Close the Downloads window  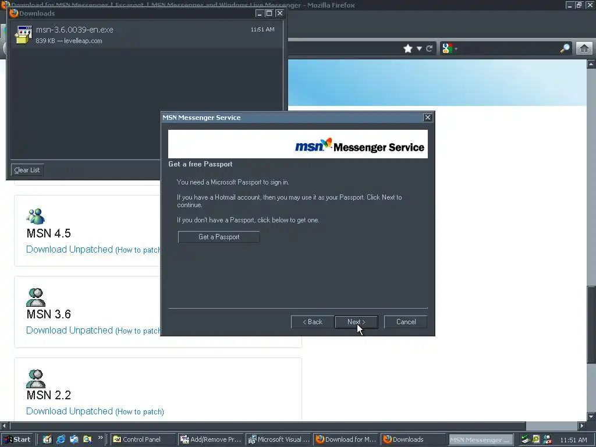coord(280,13)
